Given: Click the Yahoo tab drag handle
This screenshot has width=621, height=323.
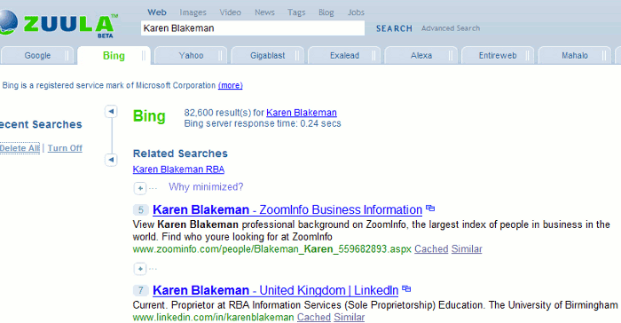Looking at the screenshot, I should pyautogui.click(x=220, y=56).
